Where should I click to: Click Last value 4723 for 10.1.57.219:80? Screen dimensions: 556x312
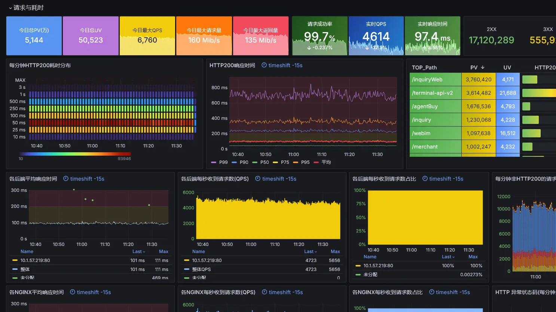(311, 260)
